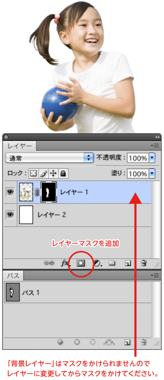Toggle mask link on レイヤー 1

pyautogui.click(x=37, y=192)
